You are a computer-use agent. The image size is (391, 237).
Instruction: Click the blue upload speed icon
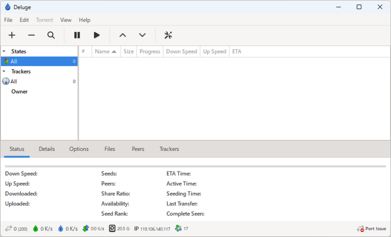point(61,228)
